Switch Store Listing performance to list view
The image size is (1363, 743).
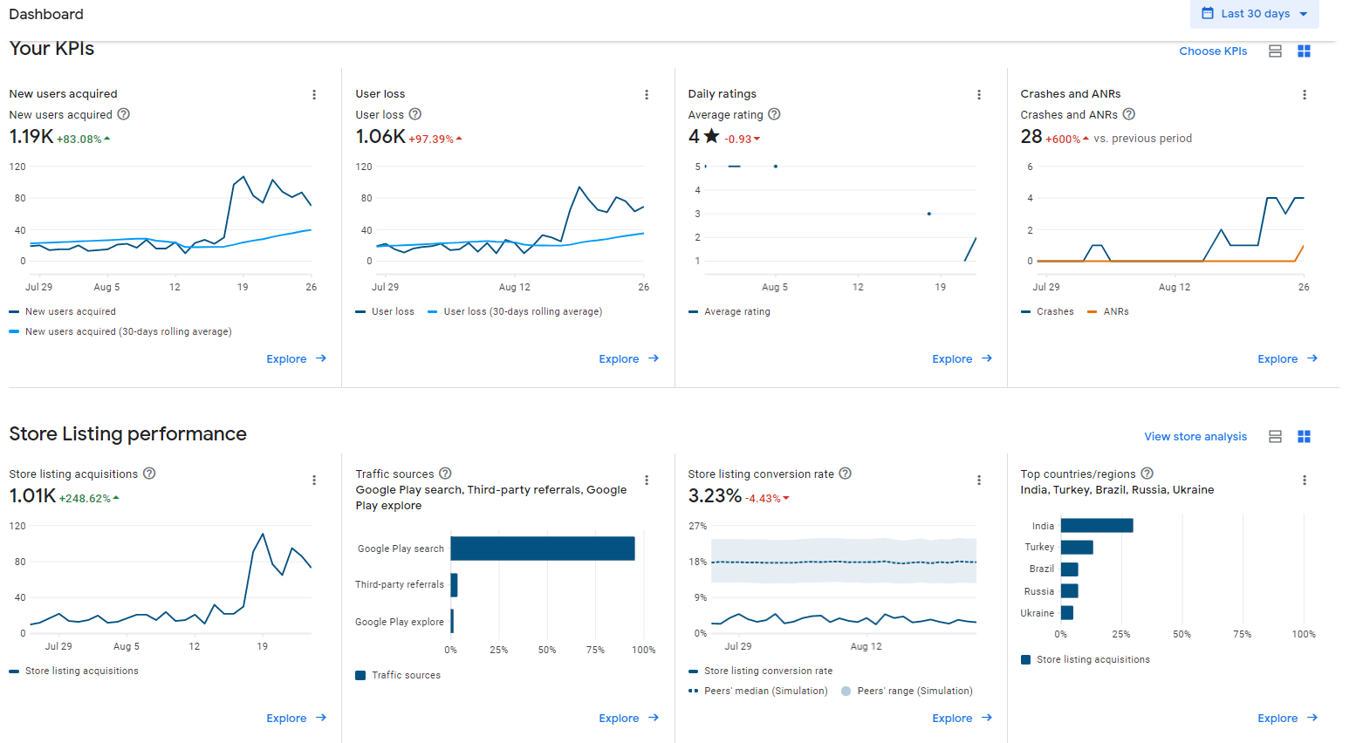tap(1275, 437)
